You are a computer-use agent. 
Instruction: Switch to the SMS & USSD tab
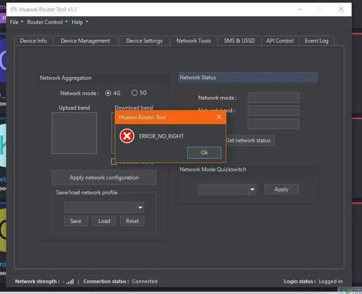[x=239, y=41]
